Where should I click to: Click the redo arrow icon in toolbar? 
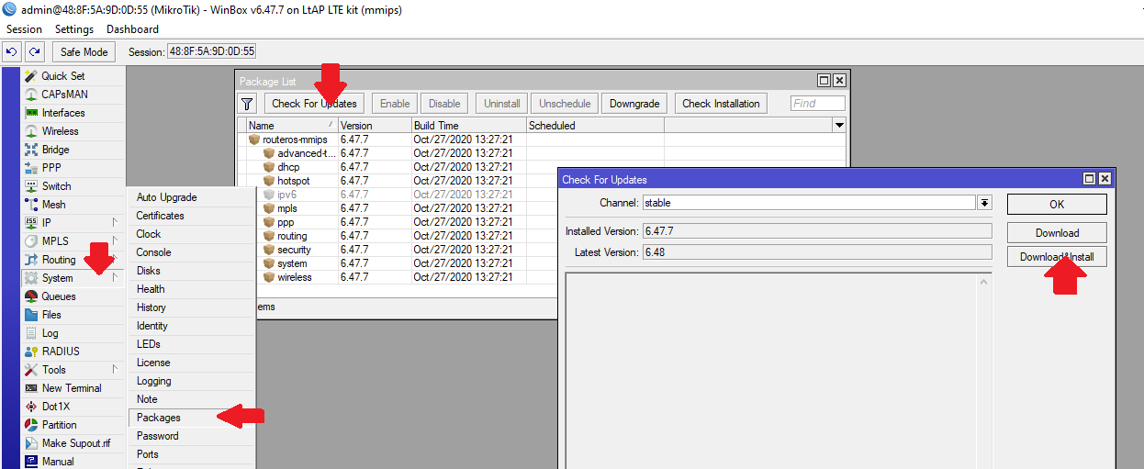tap(34, 52)
